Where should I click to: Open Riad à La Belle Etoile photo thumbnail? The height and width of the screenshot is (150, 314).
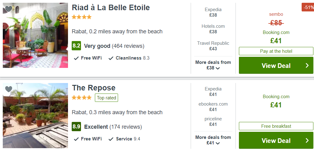tap(35, 35)
